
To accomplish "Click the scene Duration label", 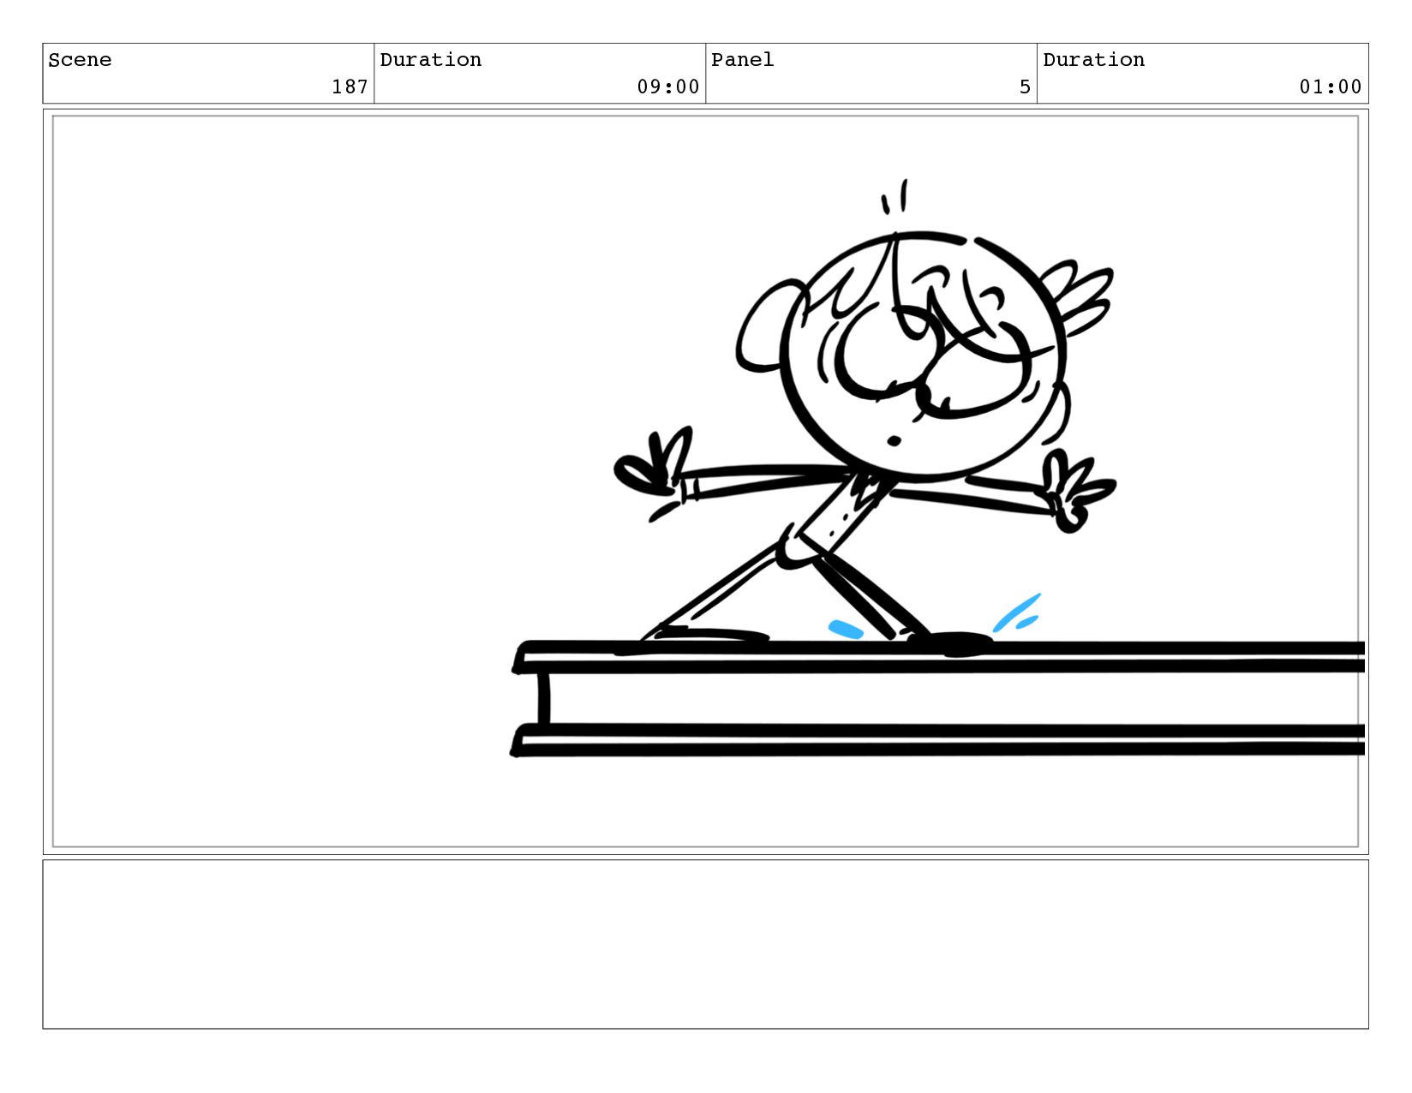I will pos(430,60).
